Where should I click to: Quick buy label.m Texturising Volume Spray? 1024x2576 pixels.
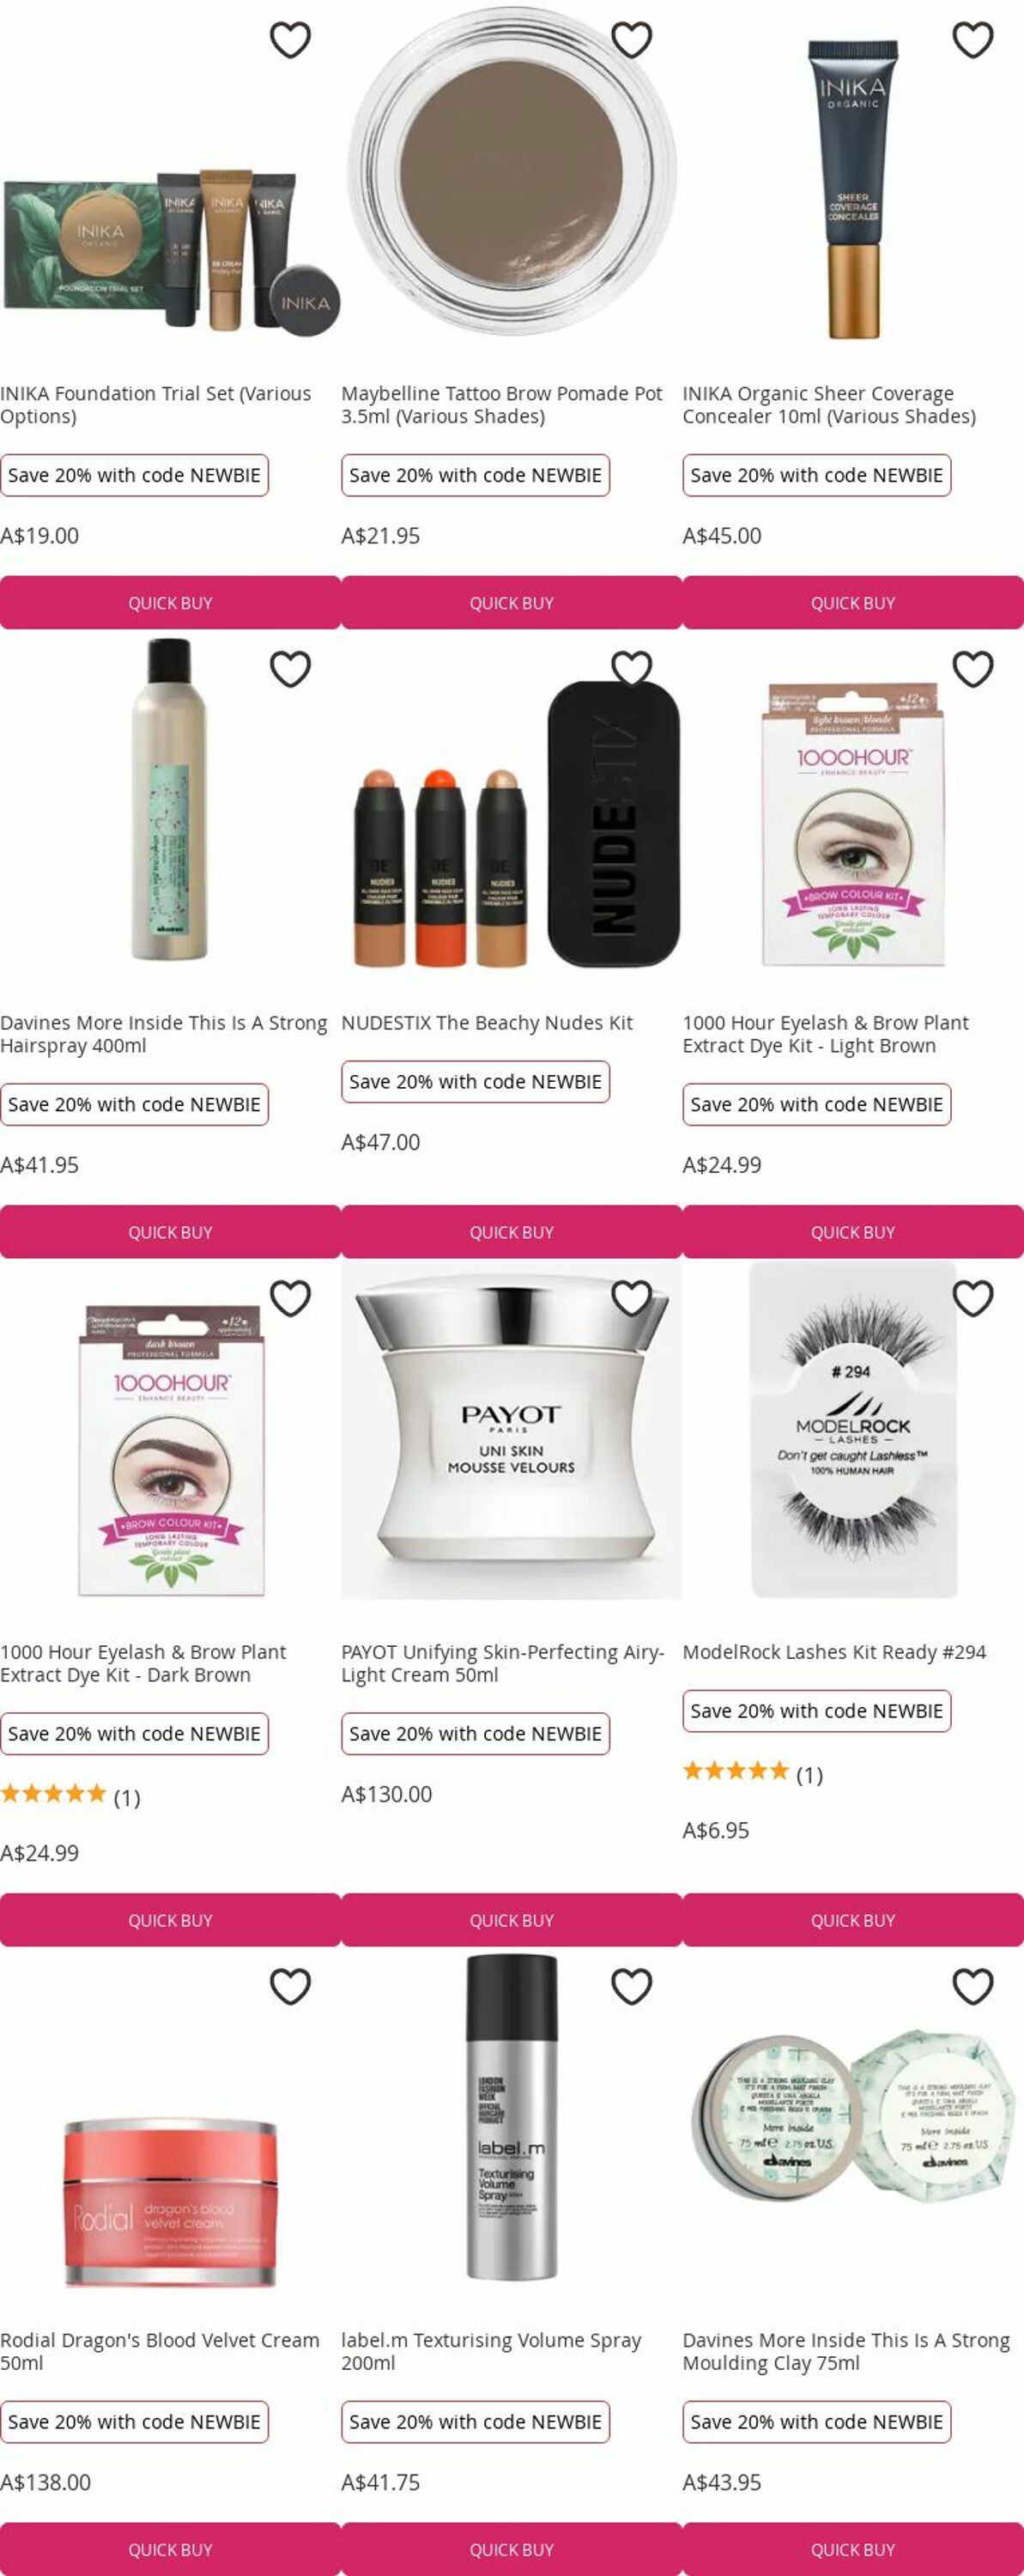point(511,2549)
